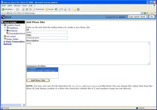
Task: Click the Control_Panel icon
Action: point(5,25)
